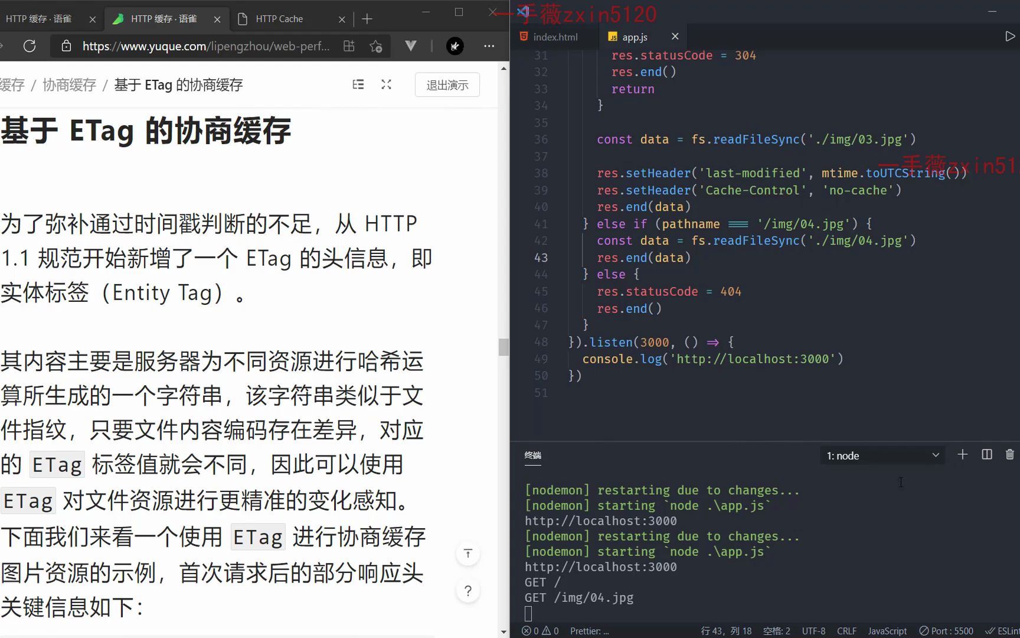Close the first HTTP 缓存 · 语雀 tab
This screenshot has height=638, width=1020.
point(93,19)
